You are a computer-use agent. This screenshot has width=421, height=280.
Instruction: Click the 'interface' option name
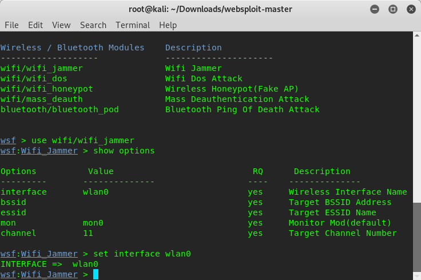click(x=23, y=192)
